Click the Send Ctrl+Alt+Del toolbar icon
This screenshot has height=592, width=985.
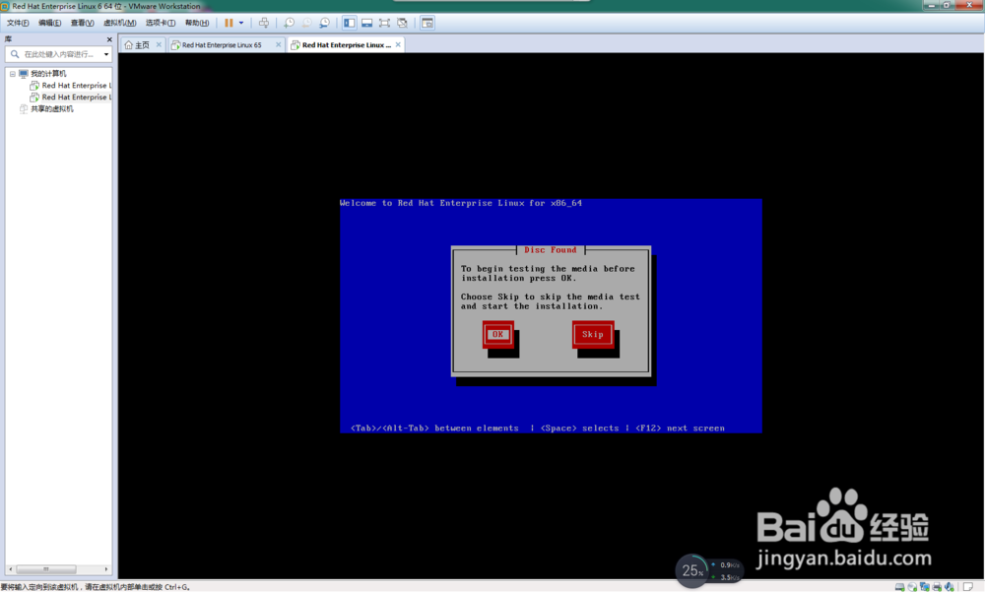coord(264,23)
